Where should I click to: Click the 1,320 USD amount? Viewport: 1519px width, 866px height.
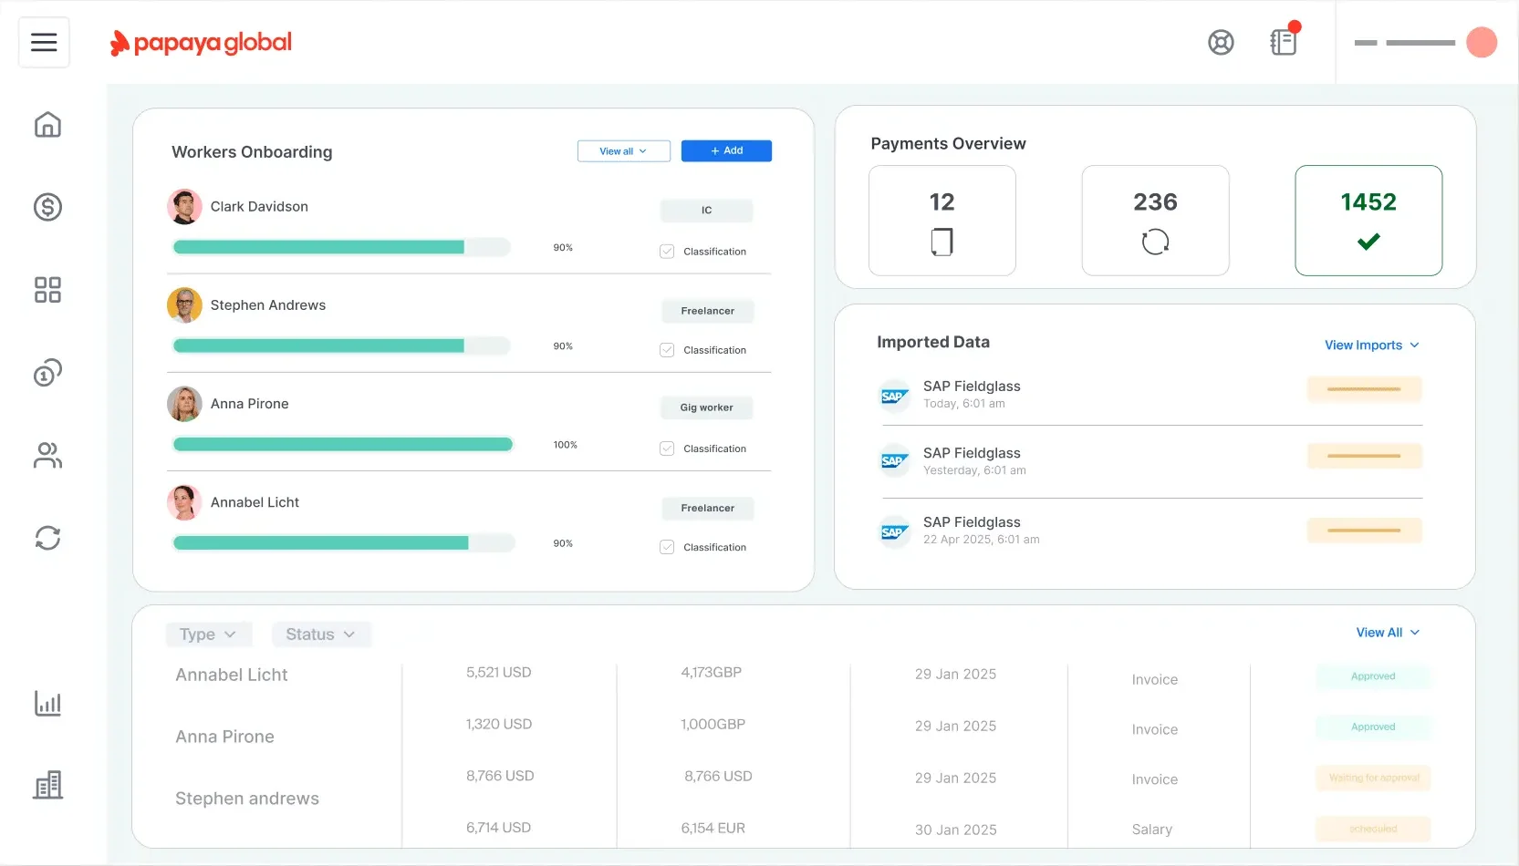pyautogui.click(x=499, y=724)
